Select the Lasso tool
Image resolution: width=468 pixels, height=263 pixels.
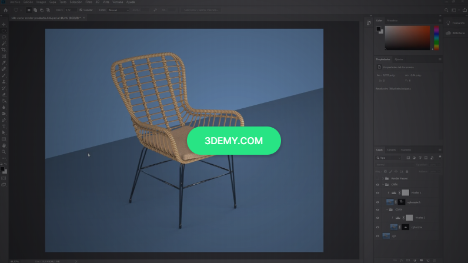4,37
